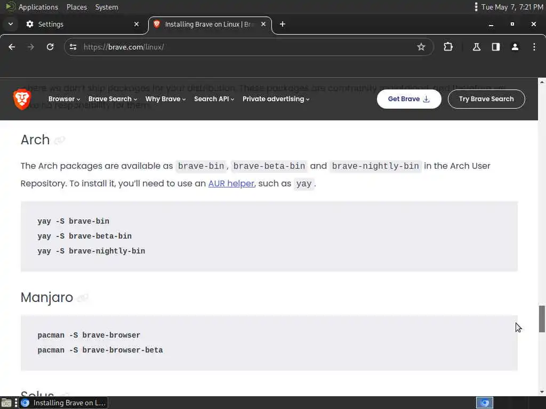This screenshot has width=546, height=409.
Task: Toggle the browser side panel
Action: coord(496,47)
